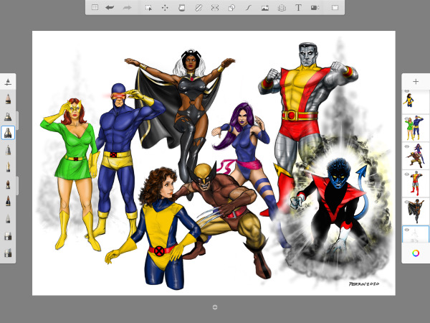The width and height of the screenshot is (430, 323).
Task: Toggle full-screen UI with rectangle icon
Action: tap(335, 8)
